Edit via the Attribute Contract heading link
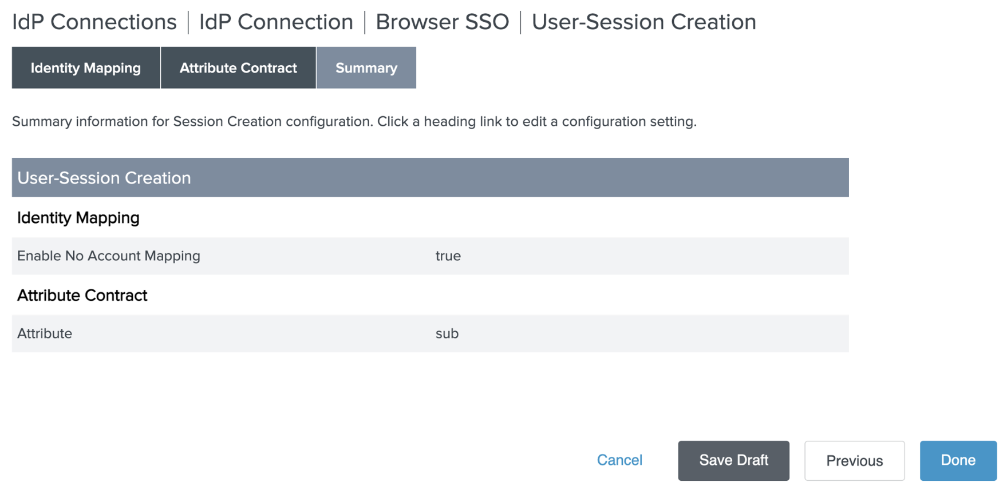Image resolution: width=1007 pixels, height=490 pixels. (82, 296)
